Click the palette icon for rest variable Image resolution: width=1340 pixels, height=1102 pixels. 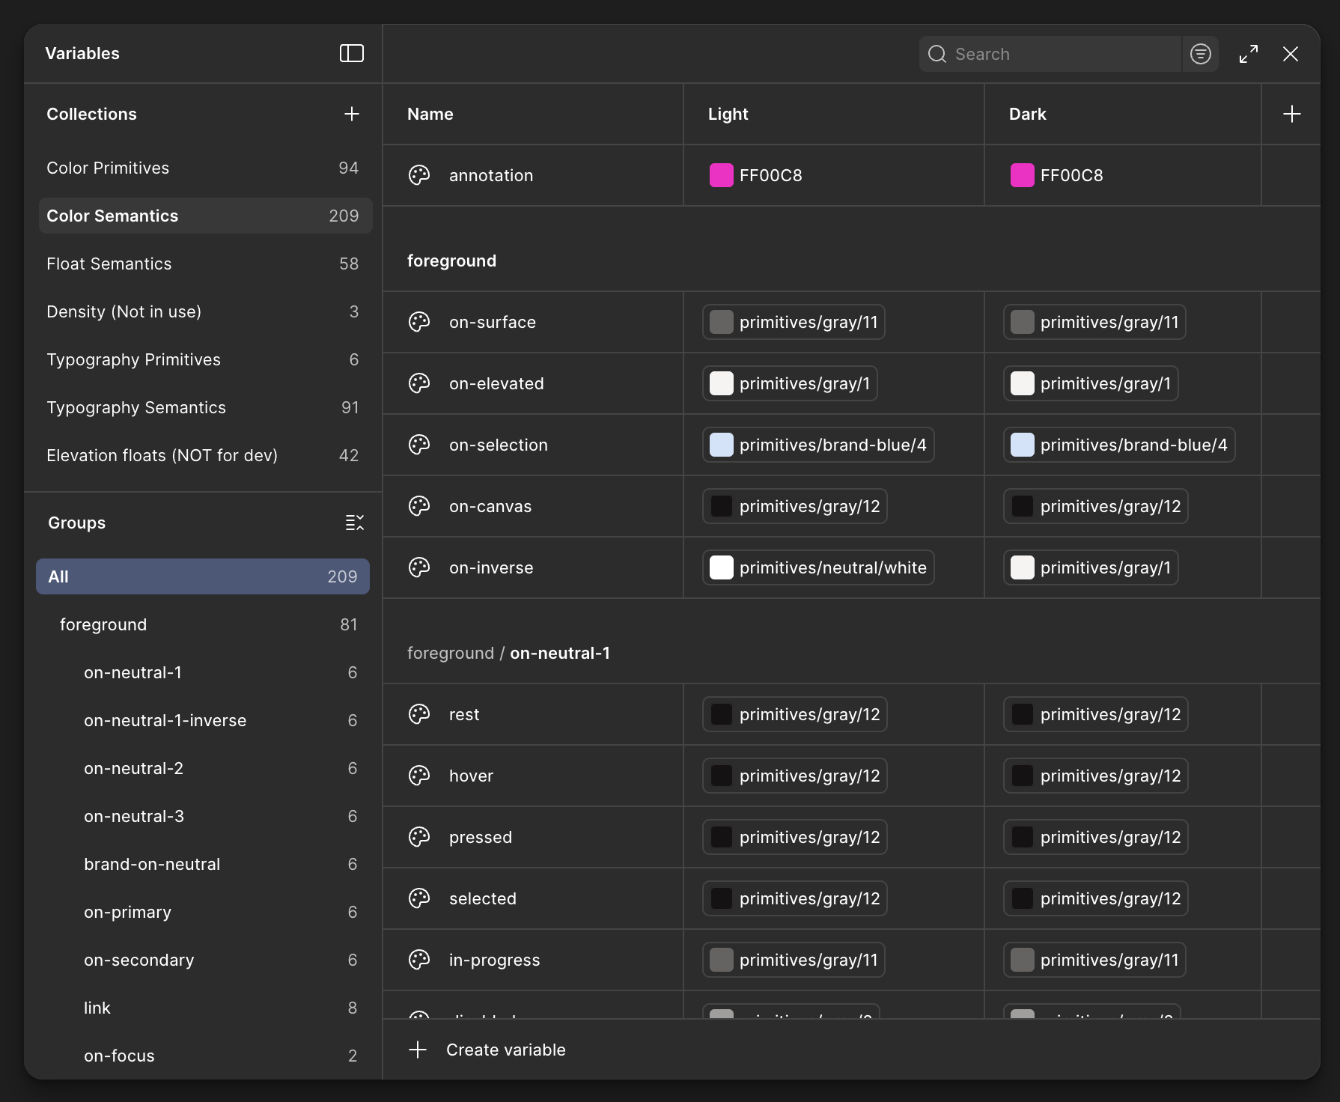419,714
